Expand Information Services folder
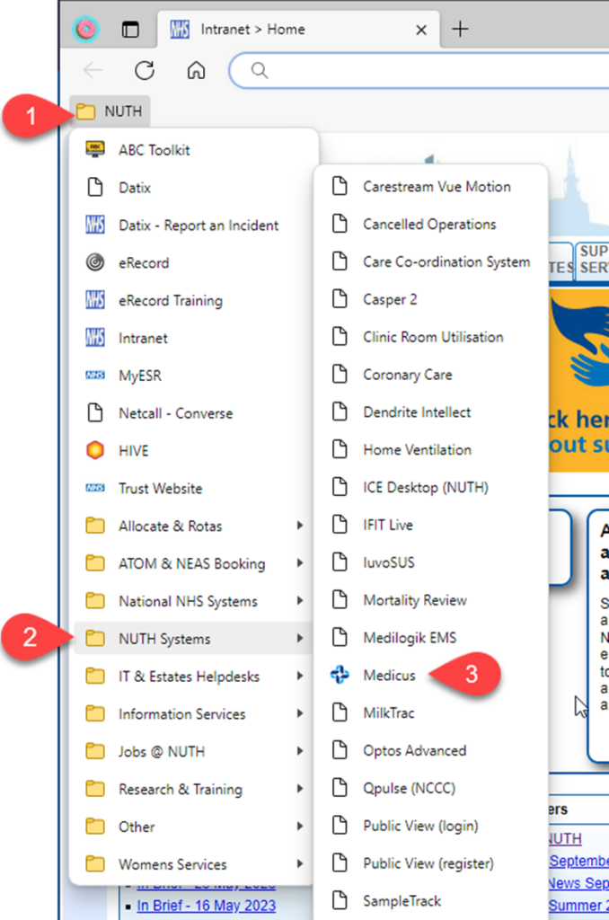This screenshot has height=920, width=609. coord(194,713)
